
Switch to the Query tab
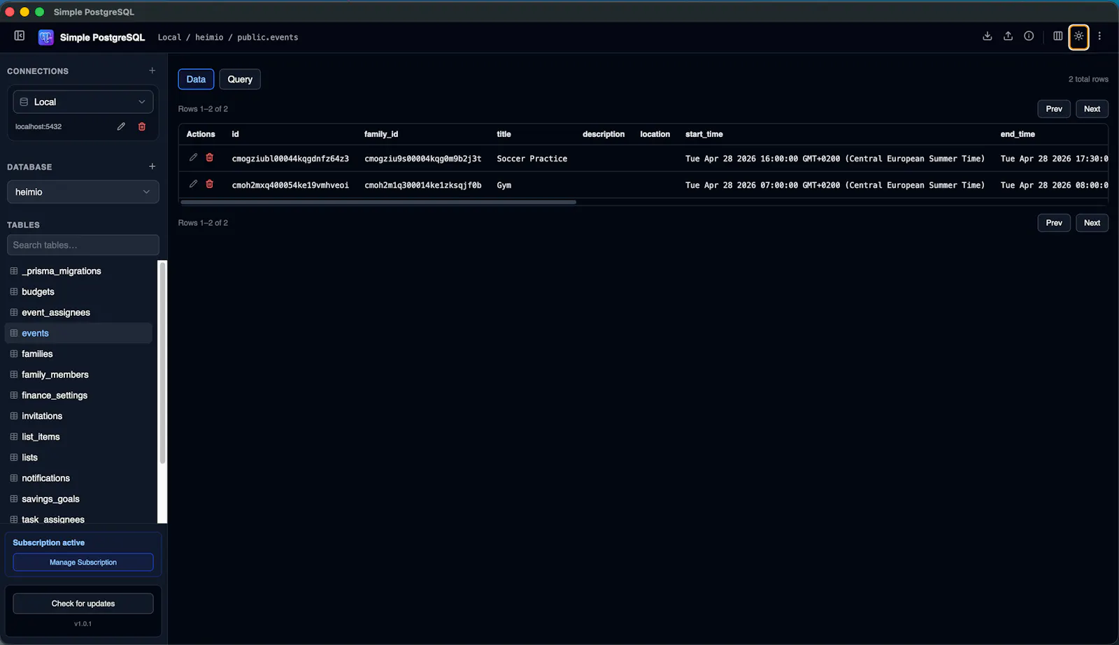tap(240, 80)
